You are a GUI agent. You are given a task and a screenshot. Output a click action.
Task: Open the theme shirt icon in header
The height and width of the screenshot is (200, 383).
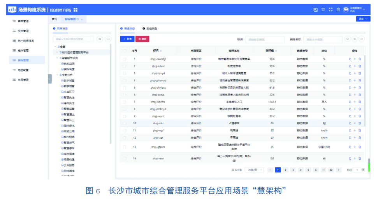click(x=323, y=10)
